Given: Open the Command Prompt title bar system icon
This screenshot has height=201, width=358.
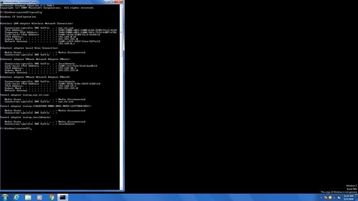Looking at the screenshot, I should click(2, 2).
